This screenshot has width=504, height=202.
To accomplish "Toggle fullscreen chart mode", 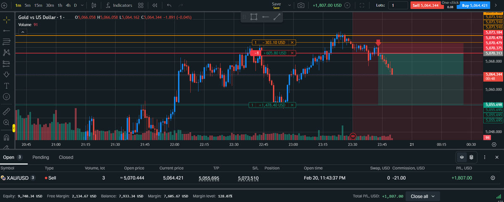I will click(x=362, y=5).
